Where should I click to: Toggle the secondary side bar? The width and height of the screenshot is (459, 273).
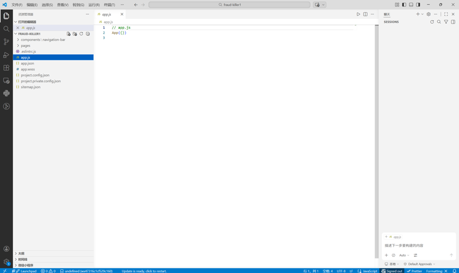tap(418, 5)
